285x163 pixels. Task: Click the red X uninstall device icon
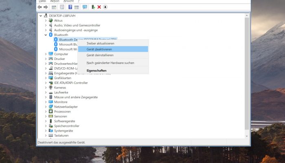point(99,7)
